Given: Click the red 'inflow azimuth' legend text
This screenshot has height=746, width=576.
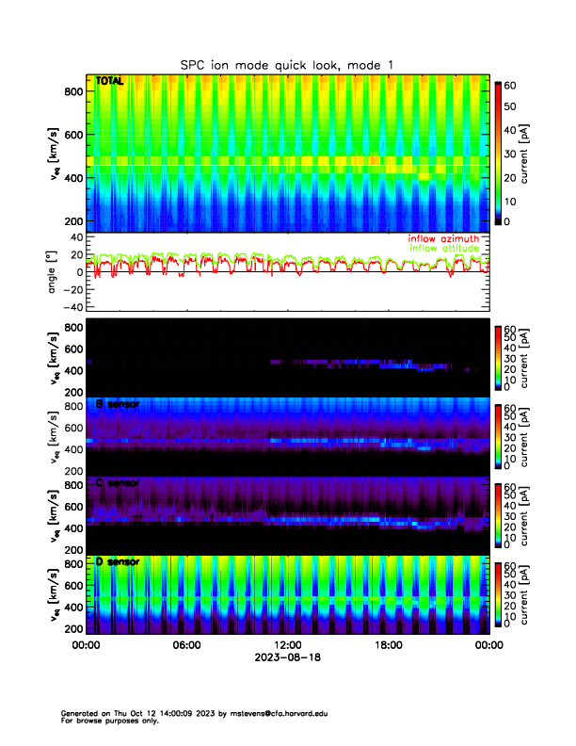Looking at the screenshot, I should (x=443, y=238).
